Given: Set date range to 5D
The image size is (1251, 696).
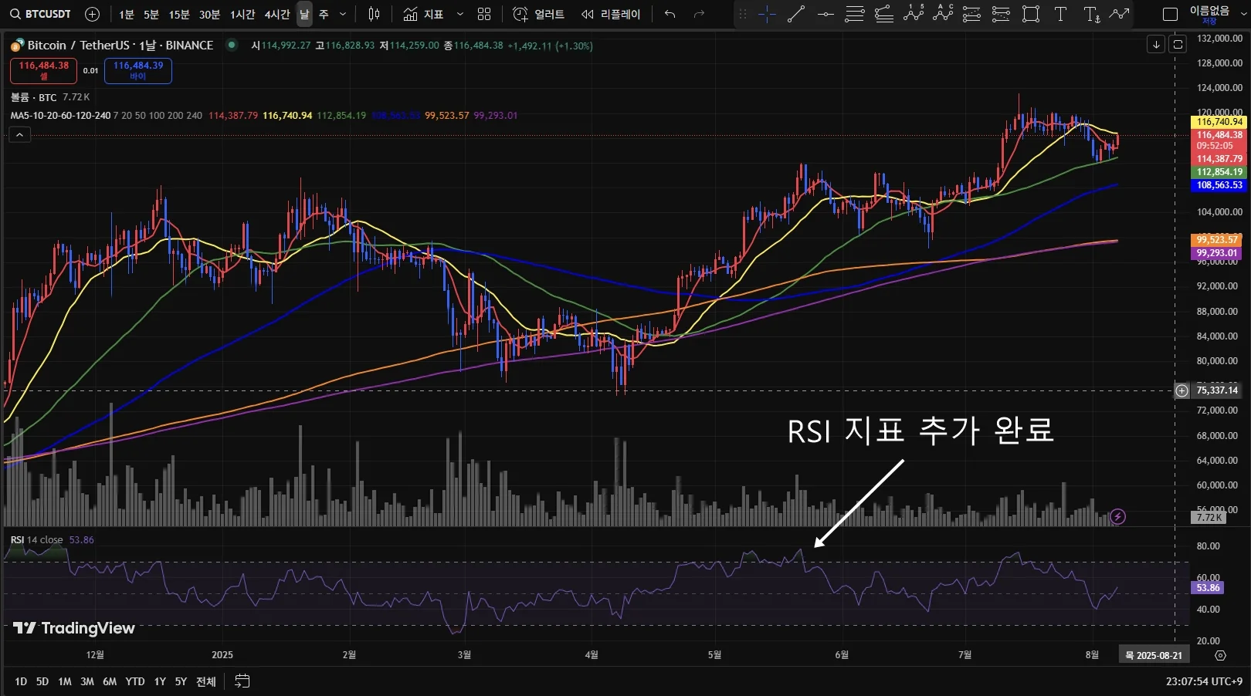Looking at the screenshot, I should (x=42, y=681).
